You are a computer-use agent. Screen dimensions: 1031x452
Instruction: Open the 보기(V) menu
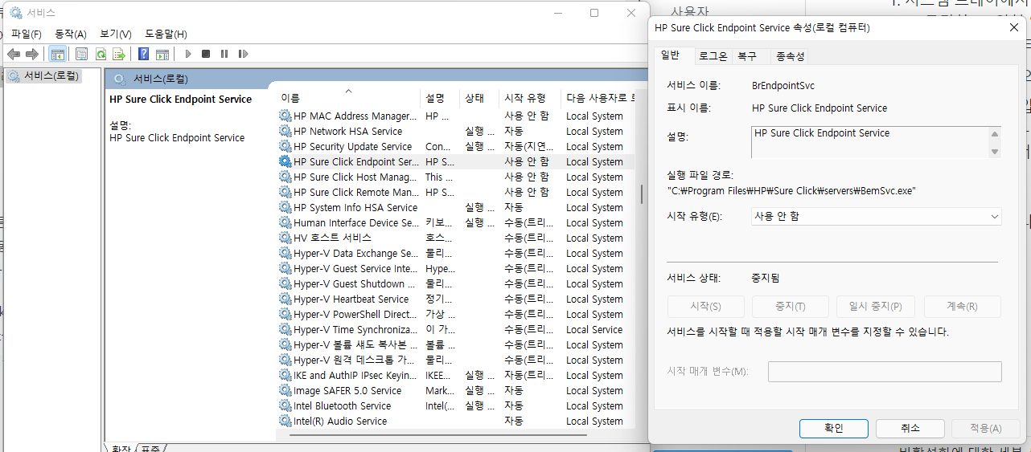tap(116, 34)
